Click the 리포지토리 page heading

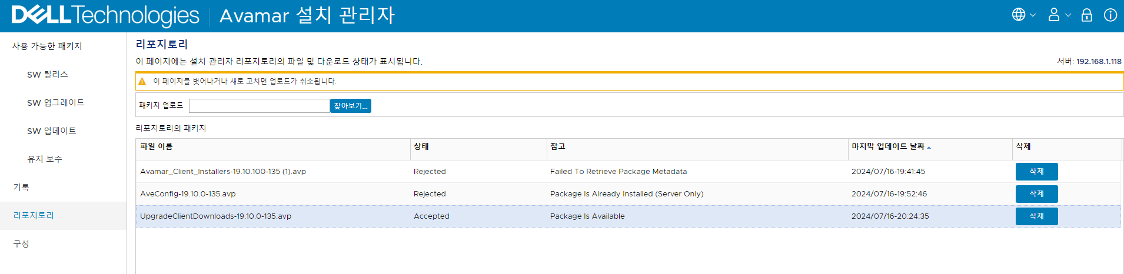point(162,44)
